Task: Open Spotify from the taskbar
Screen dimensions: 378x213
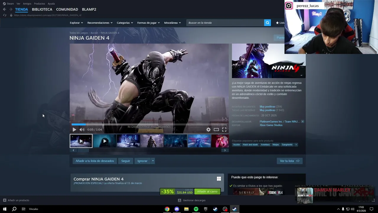Action: [x=196, y=209]
